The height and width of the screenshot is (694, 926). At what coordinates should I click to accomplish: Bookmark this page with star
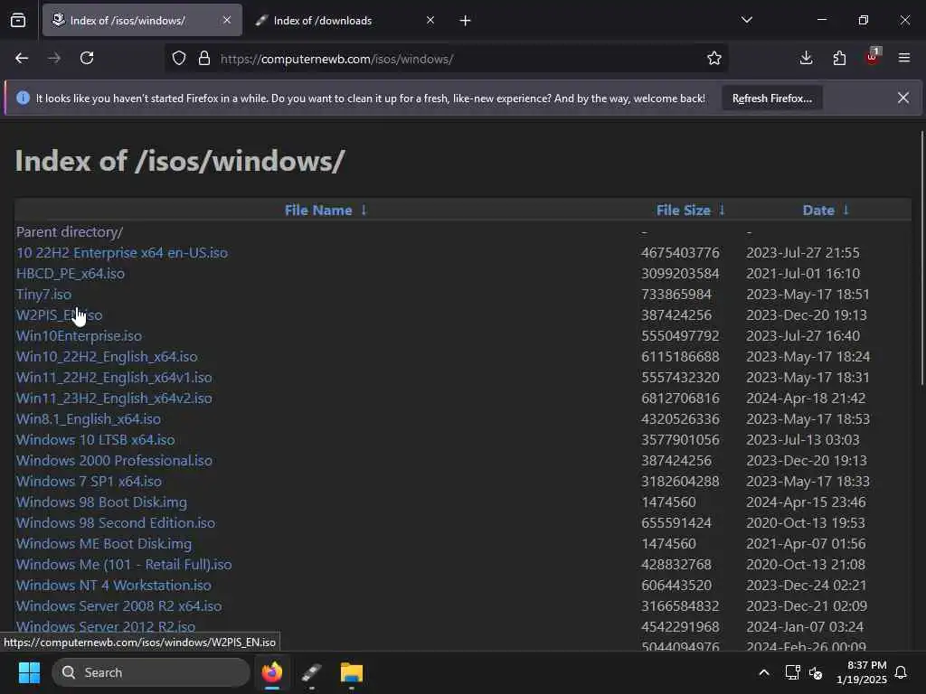click(x=714, y=59)
